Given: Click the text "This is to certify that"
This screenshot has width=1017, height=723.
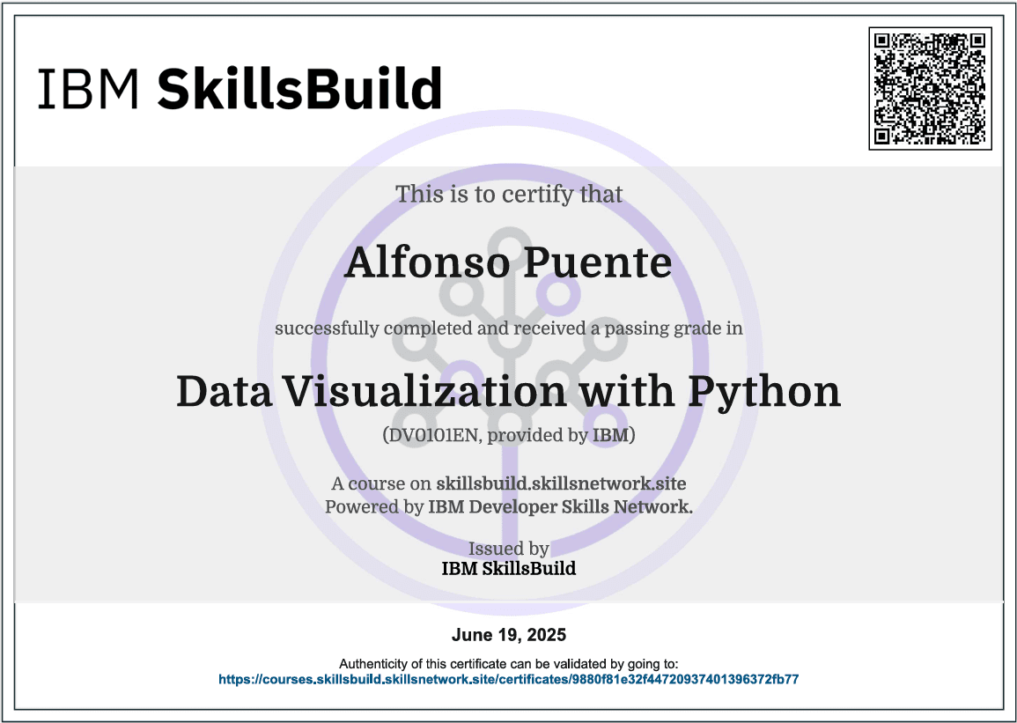Looking at the screenshot, I should click(x=509, y=194).
